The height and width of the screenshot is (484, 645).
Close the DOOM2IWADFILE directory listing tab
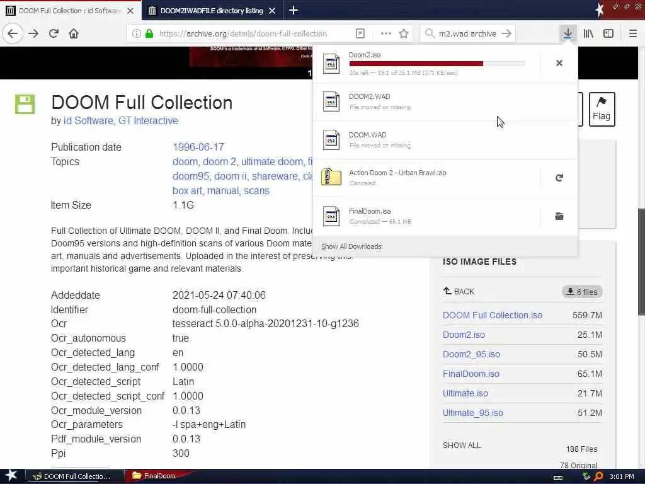[272, 11]
